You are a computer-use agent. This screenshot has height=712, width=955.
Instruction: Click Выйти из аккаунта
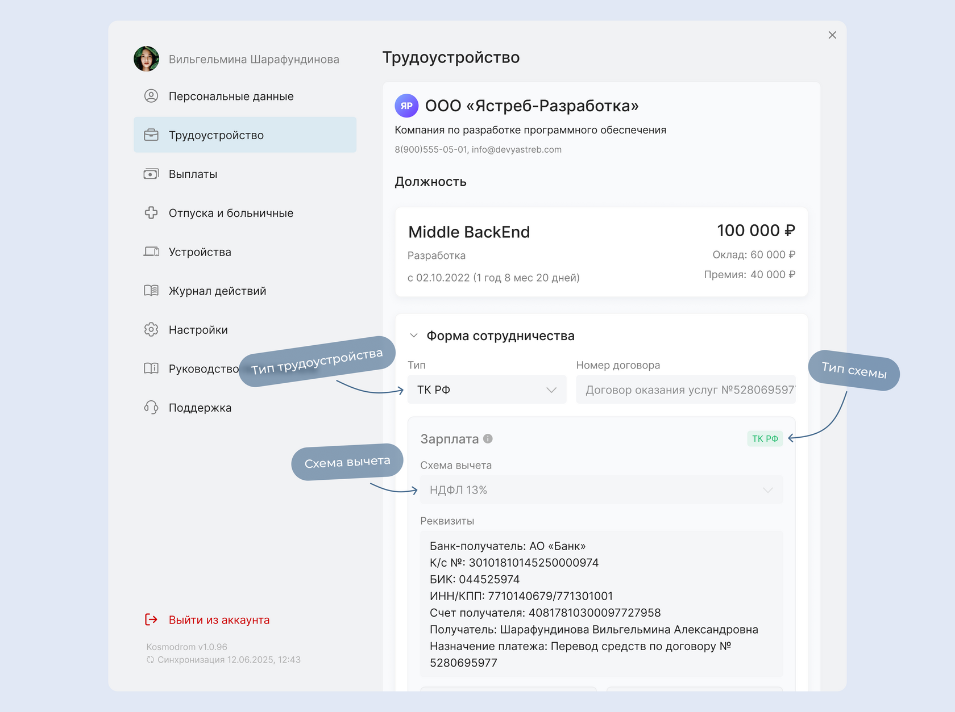pos(219,619)
